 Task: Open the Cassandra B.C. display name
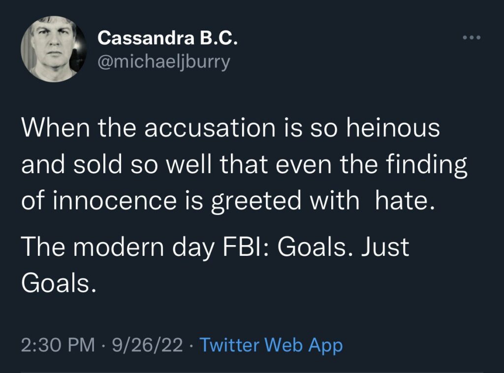(168, 38)
